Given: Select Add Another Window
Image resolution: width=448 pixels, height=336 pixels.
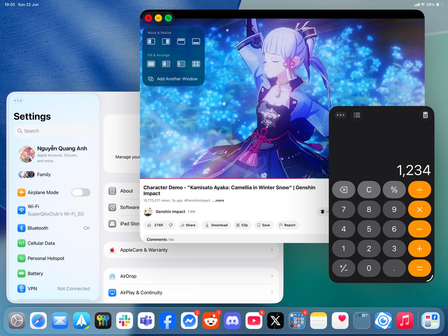Looking at the screenshot, I should click(x=173, y=79).
